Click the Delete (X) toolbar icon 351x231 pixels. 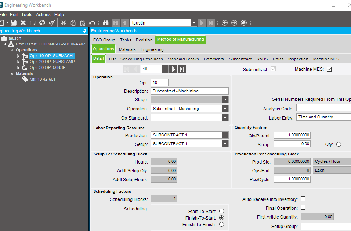click(23, 23)
